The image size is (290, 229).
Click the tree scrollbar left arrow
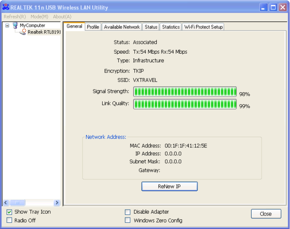(6, 203)
